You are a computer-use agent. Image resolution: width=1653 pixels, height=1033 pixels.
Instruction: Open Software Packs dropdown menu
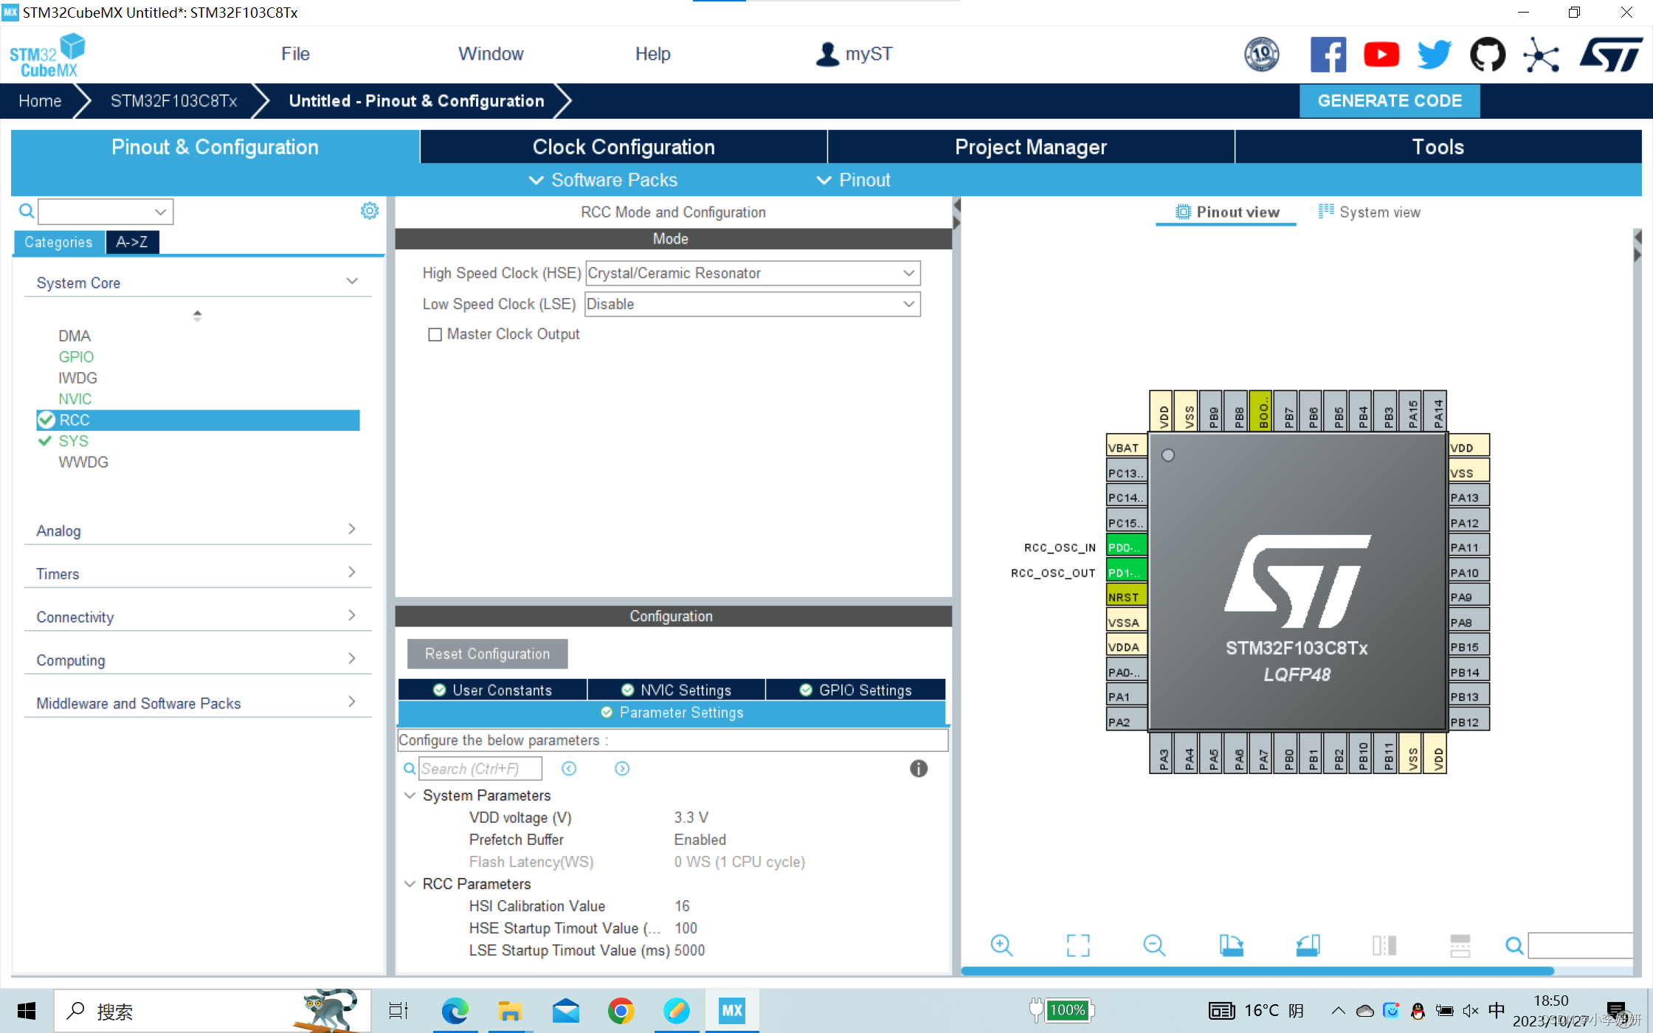603,180
